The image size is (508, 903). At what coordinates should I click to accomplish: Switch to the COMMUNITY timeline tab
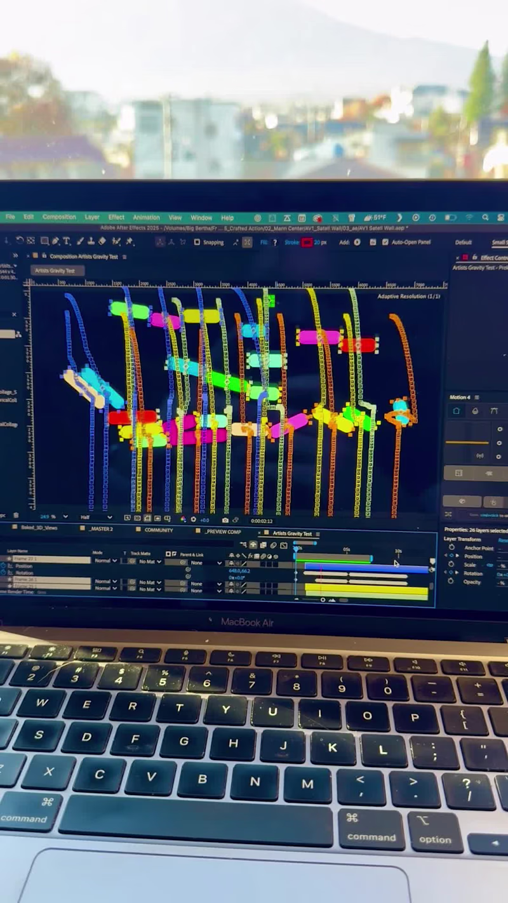pos(159,530)
